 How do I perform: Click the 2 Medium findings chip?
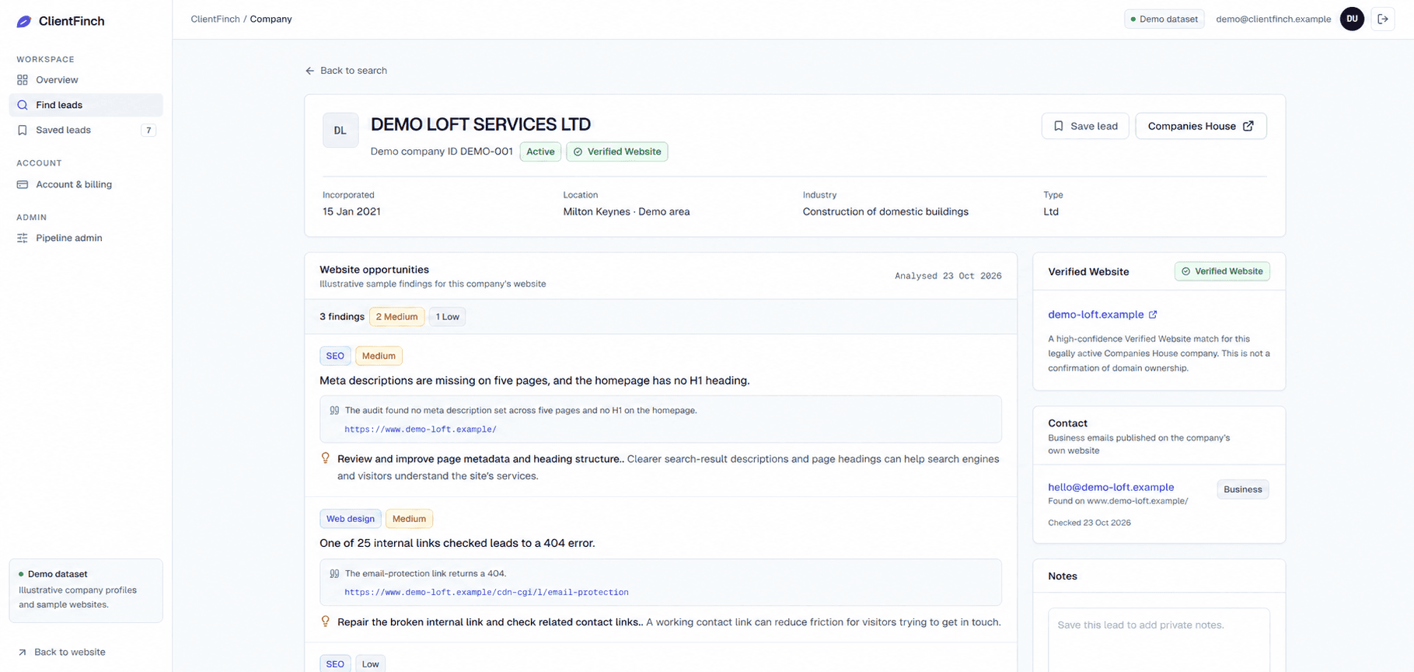396,317
